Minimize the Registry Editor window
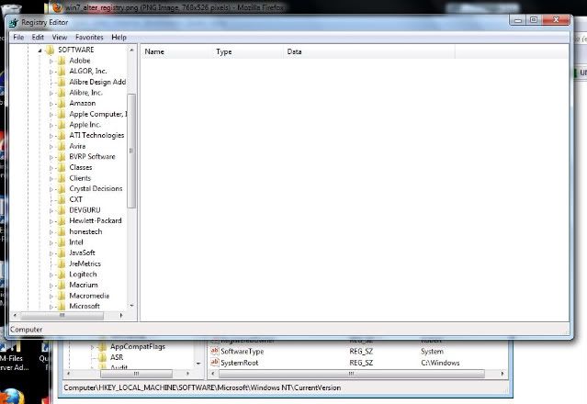 point(518,20)
